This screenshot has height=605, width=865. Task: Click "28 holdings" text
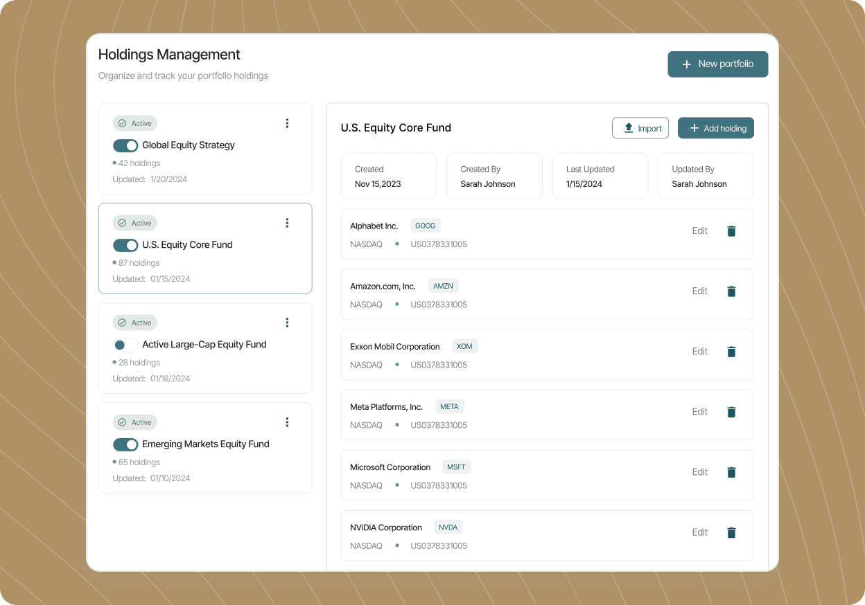[x=139, y=363]
